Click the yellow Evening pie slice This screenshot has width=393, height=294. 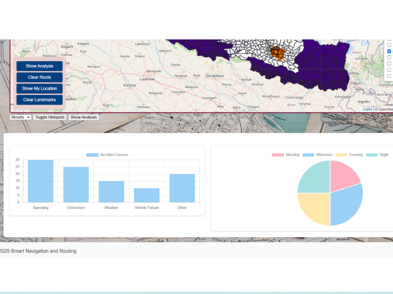[x=316, y=207]
